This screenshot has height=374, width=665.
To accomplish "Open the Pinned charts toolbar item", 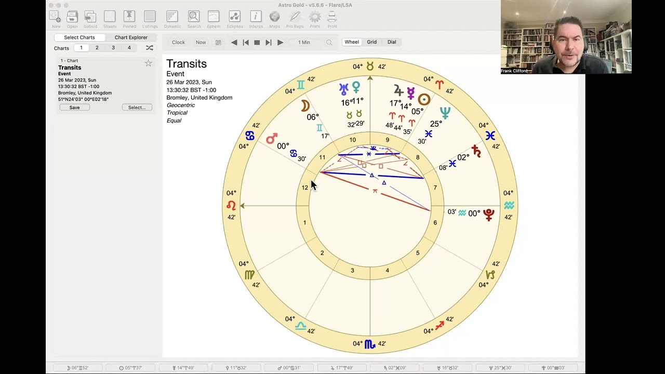I will coord(129,19).
